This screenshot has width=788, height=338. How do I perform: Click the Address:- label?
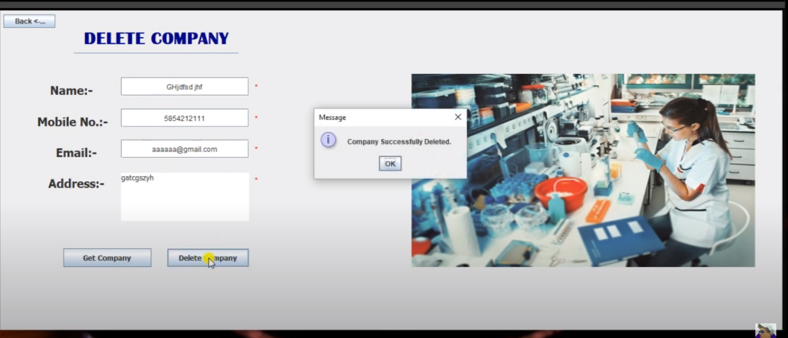[x=76, y=183]
